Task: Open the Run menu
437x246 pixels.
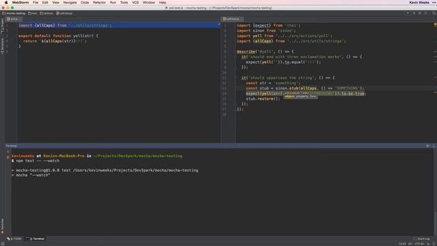Action: click(x=113, y=3)
